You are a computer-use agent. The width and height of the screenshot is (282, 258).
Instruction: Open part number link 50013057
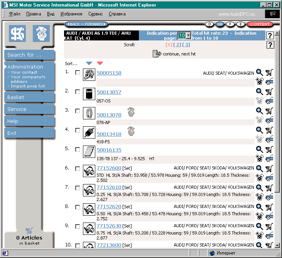(x=109, y=92)
